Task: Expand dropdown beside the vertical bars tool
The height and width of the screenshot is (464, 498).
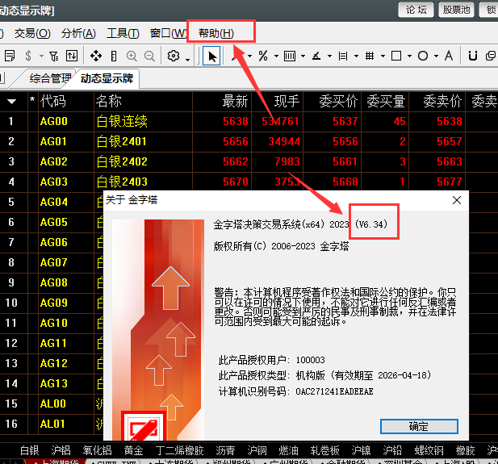Action: click(x=303, y=56)
